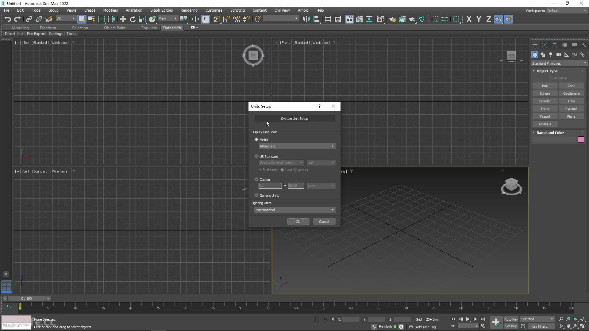Screen dimensions: 589x331
Task: Open the Modify panel tab icon
Action: (x=545, y=45)
